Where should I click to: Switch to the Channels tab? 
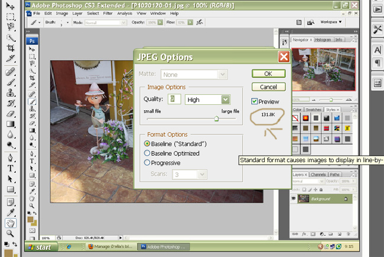point(318,174)
